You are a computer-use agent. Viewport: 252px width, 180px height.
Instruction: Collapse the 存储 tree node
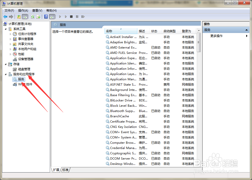click(x=6, y=64)
